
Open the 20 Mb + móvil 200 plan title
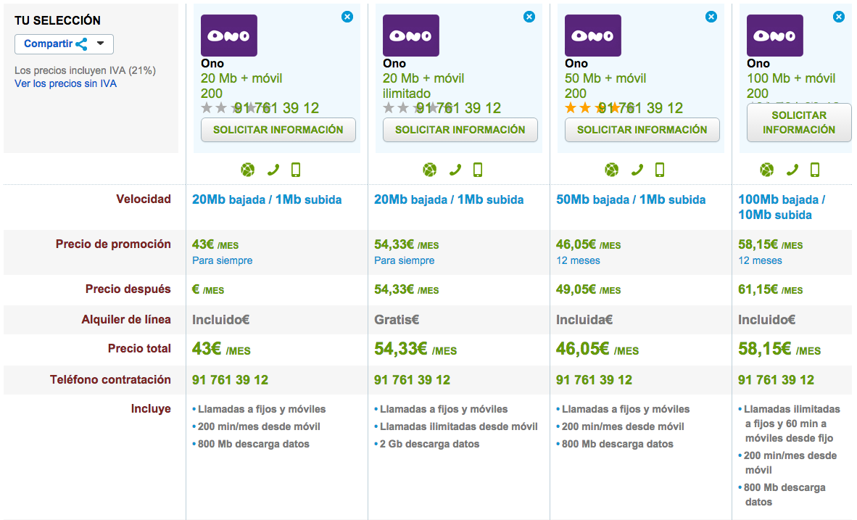tap(241, 86)
